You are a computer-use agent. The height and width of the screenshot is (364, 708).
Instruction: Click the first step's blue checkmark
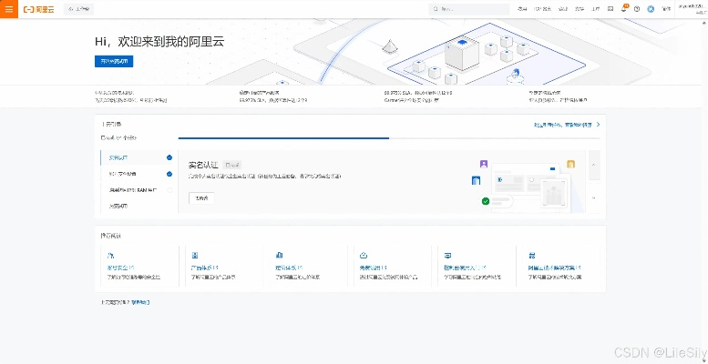coord(169,157)
